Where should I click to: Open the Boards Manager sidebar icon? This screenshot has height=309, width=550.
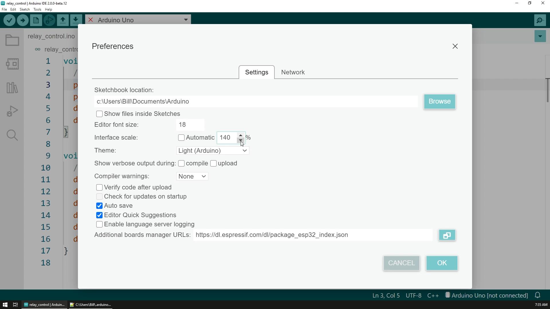tap(12, 64)
